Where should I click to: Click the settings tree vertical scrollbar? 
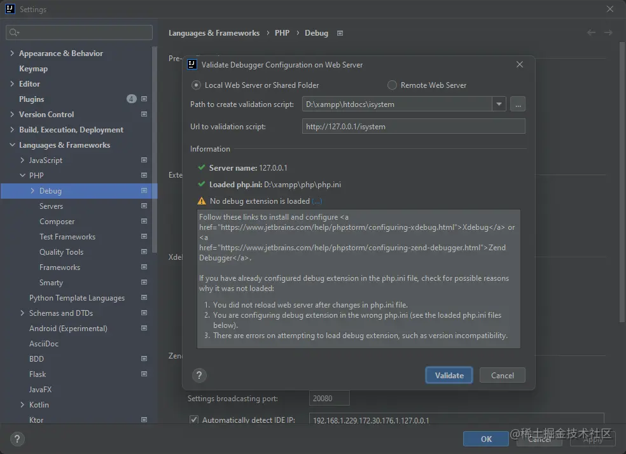click(x=155, y=150)
